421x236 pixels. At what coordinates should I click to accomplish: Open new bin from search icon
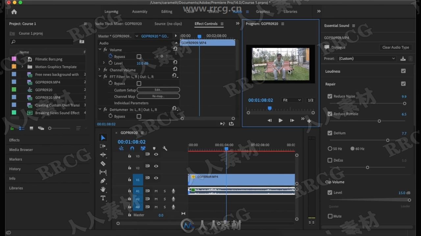(x=82, y=42)
